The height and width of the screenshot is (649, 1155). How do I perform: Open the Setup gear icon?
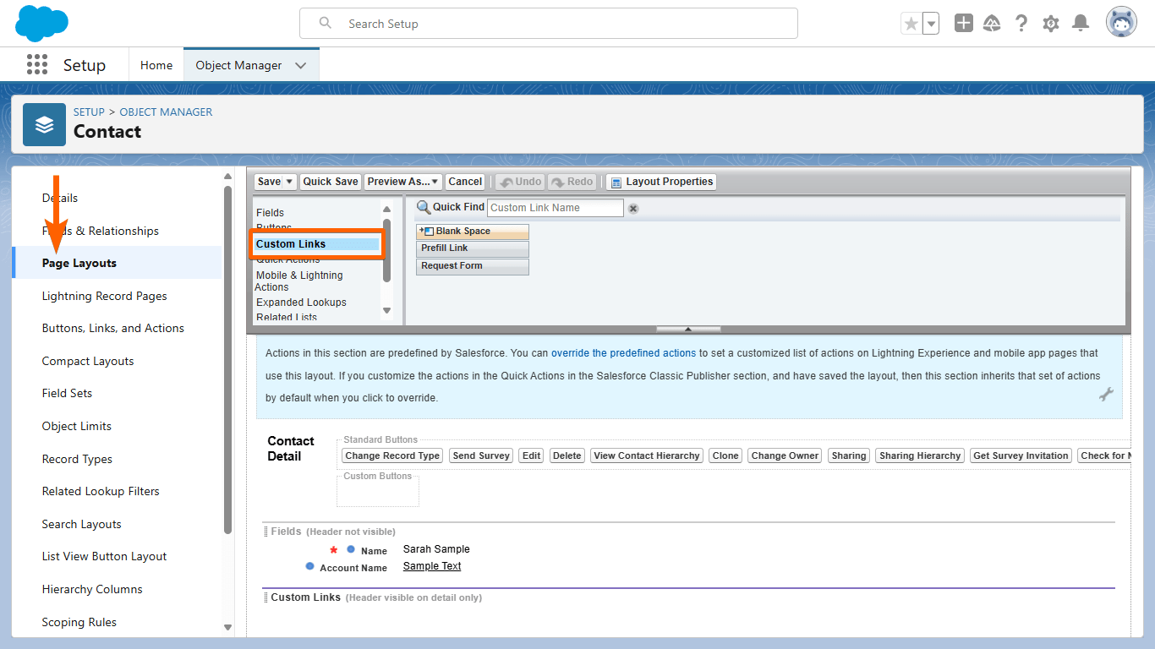point(1051,24)
